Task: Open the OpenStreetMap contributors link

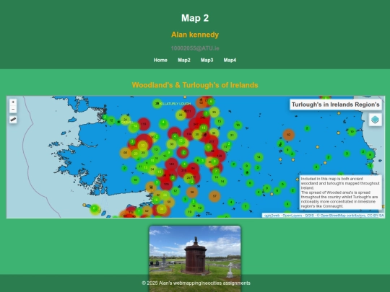Action: pos(343,216)
